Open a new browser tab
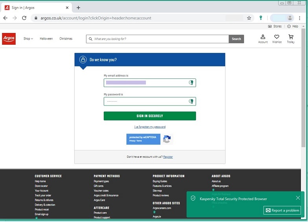308x222 pixels. point(79,8)
